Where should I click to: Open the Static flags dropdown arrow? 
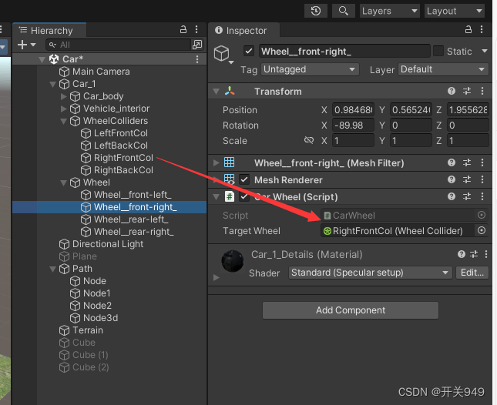(x=485, y=51)
